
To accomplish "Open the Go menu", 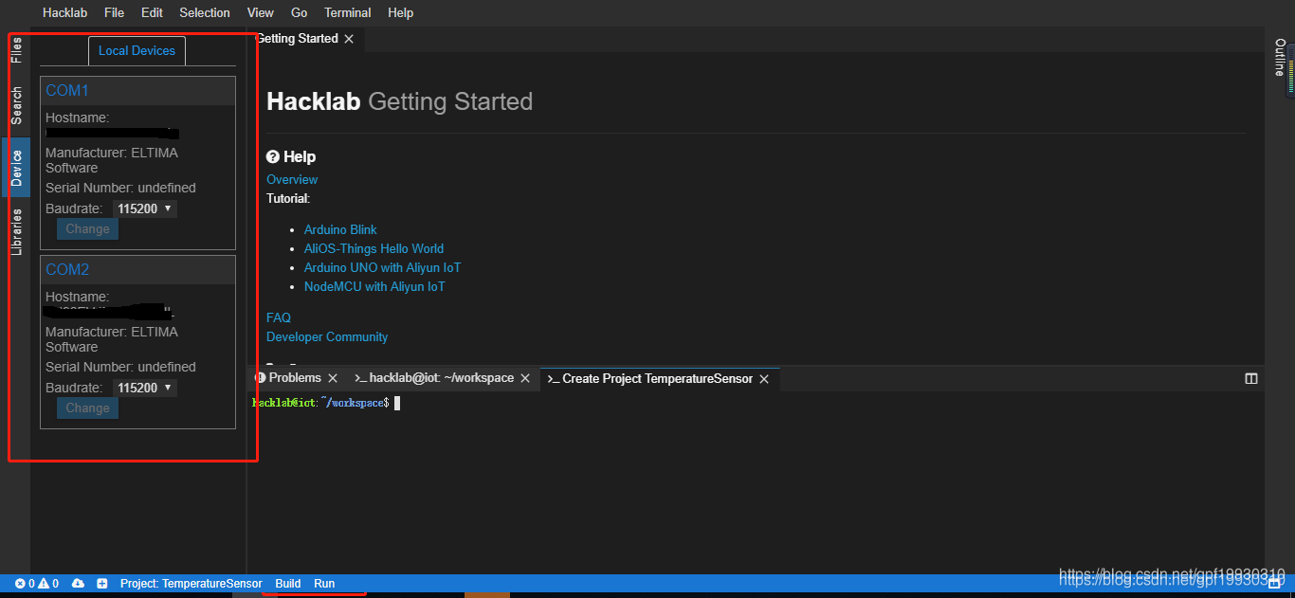I will (300, 12).
